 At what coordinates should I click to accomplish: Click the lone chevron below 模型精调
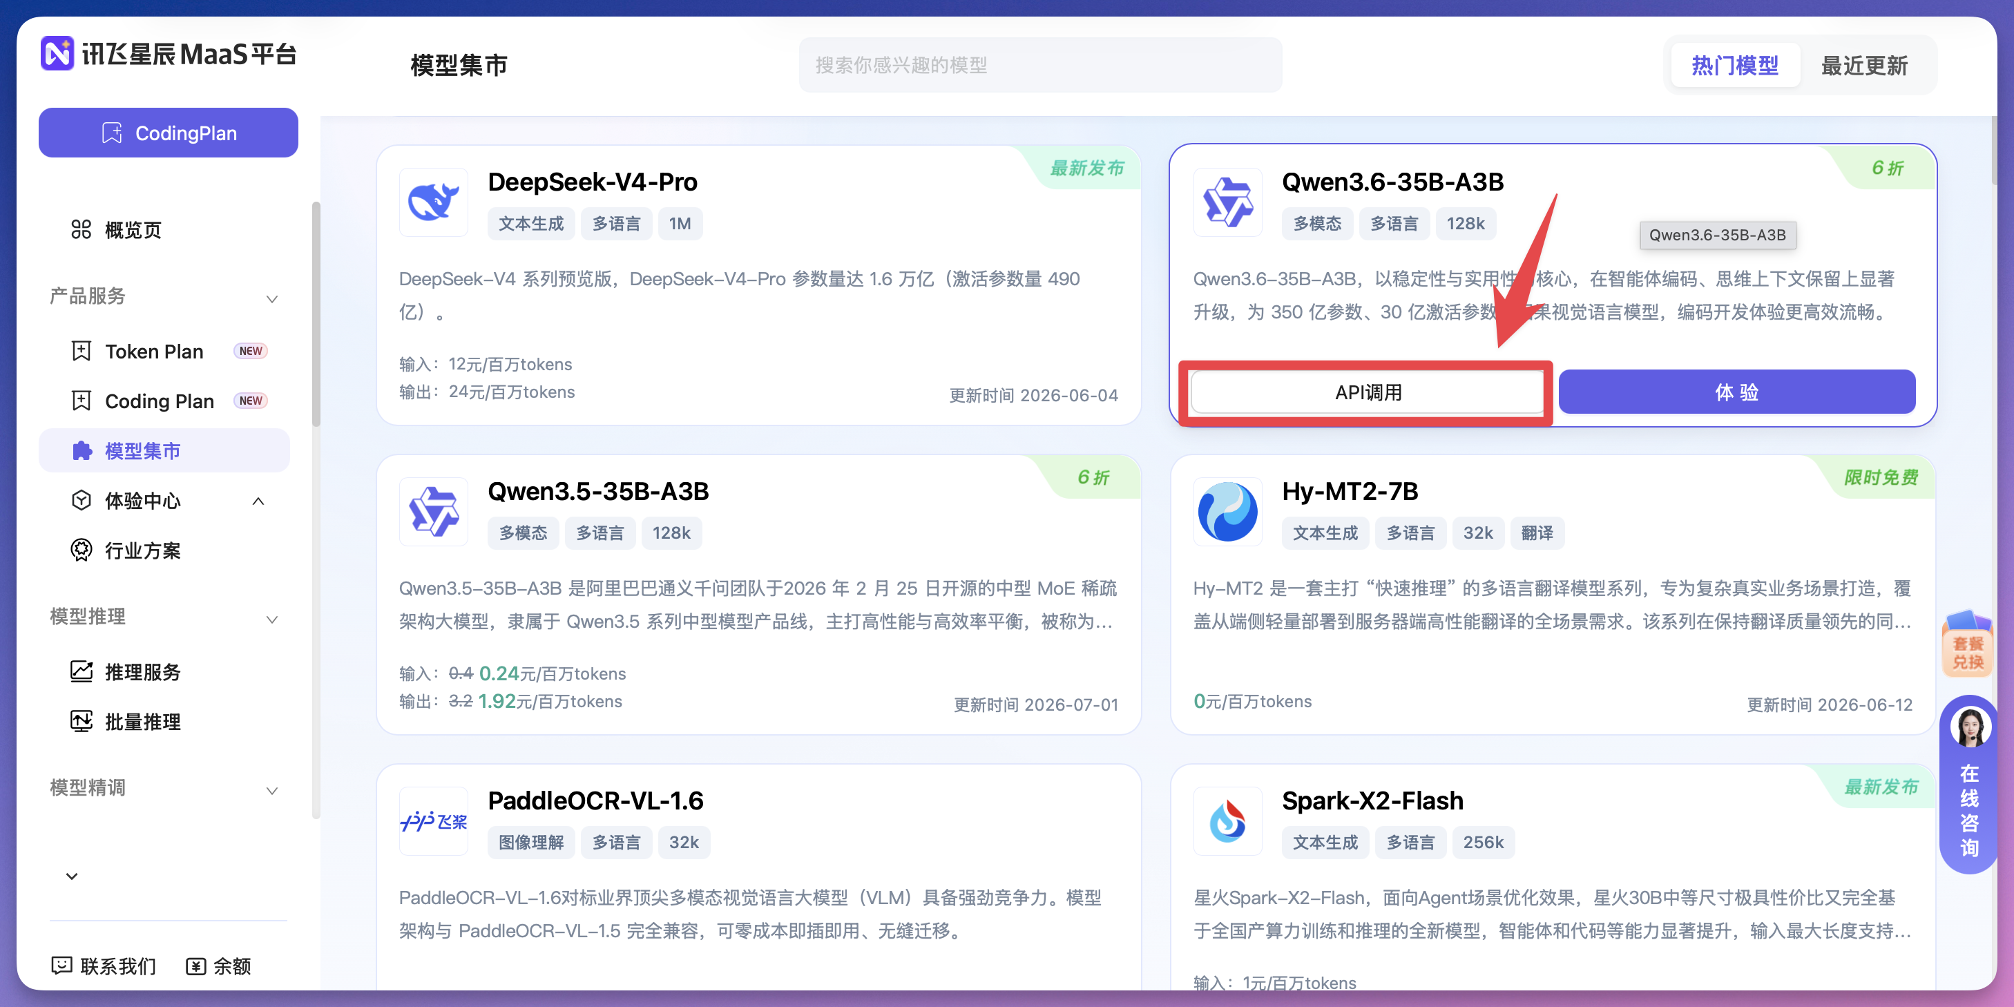pos(72,876)
